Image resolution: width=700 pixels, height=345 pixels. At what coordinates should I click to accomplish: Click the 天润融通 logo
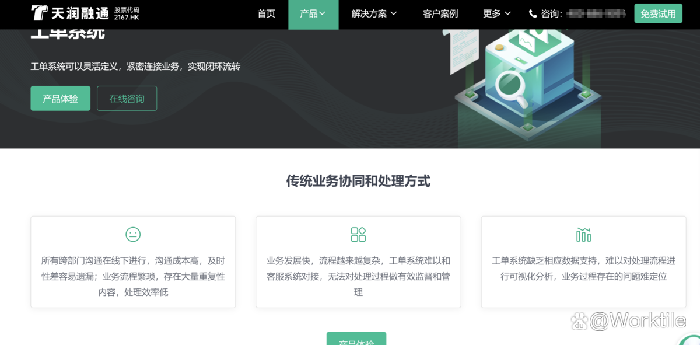pyautogui.click(x=70, y=12)
